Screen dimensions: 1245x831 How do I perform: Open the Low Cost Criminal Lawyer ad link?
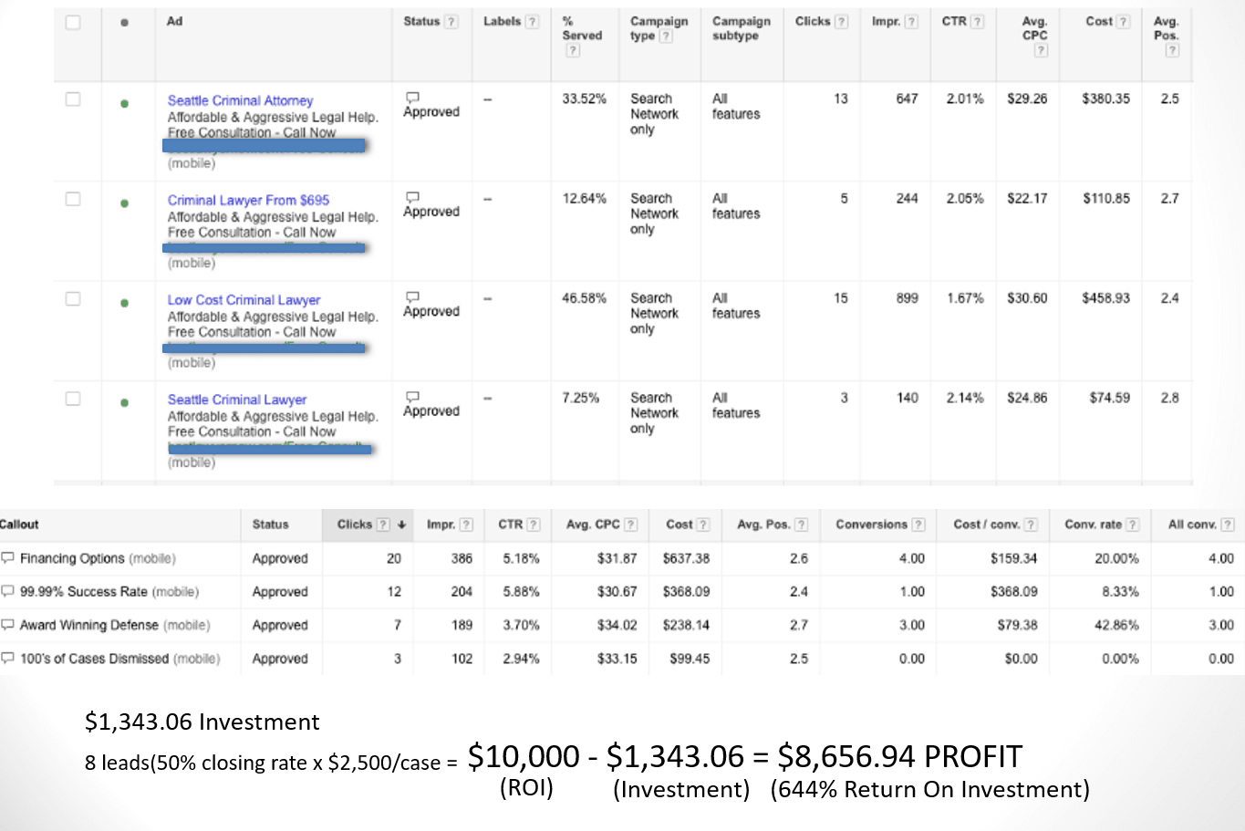coord(244,299)
